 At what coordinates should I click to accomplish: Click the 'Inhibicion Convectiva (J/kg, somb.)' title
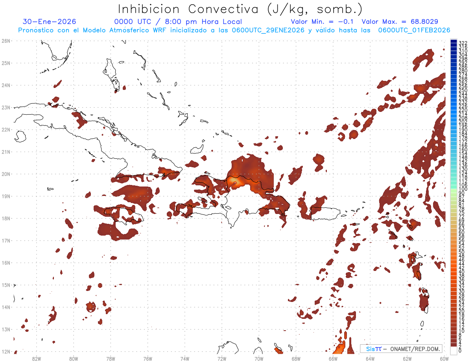click(240, 9)
